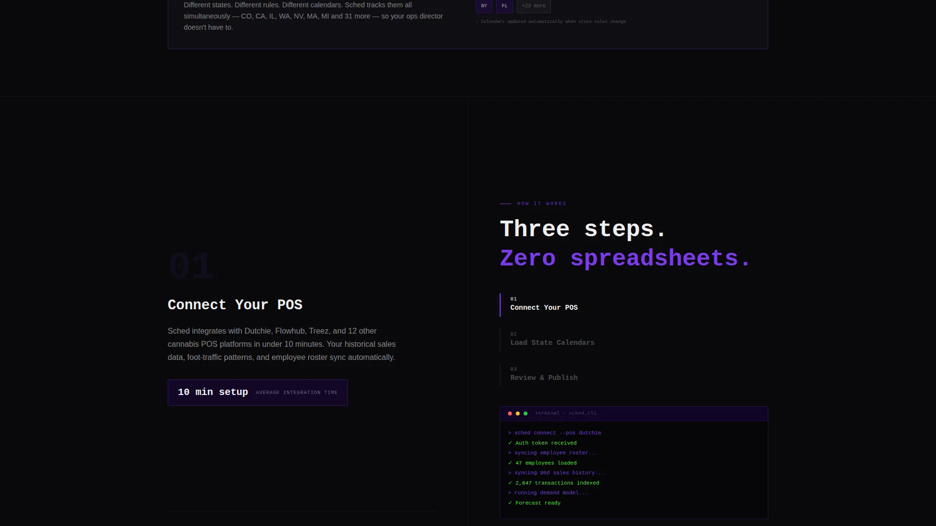Image resolution: width=936 pixels, height=526 pixels.
Task: Click the green terminal window dot
Action: (526, 413)
